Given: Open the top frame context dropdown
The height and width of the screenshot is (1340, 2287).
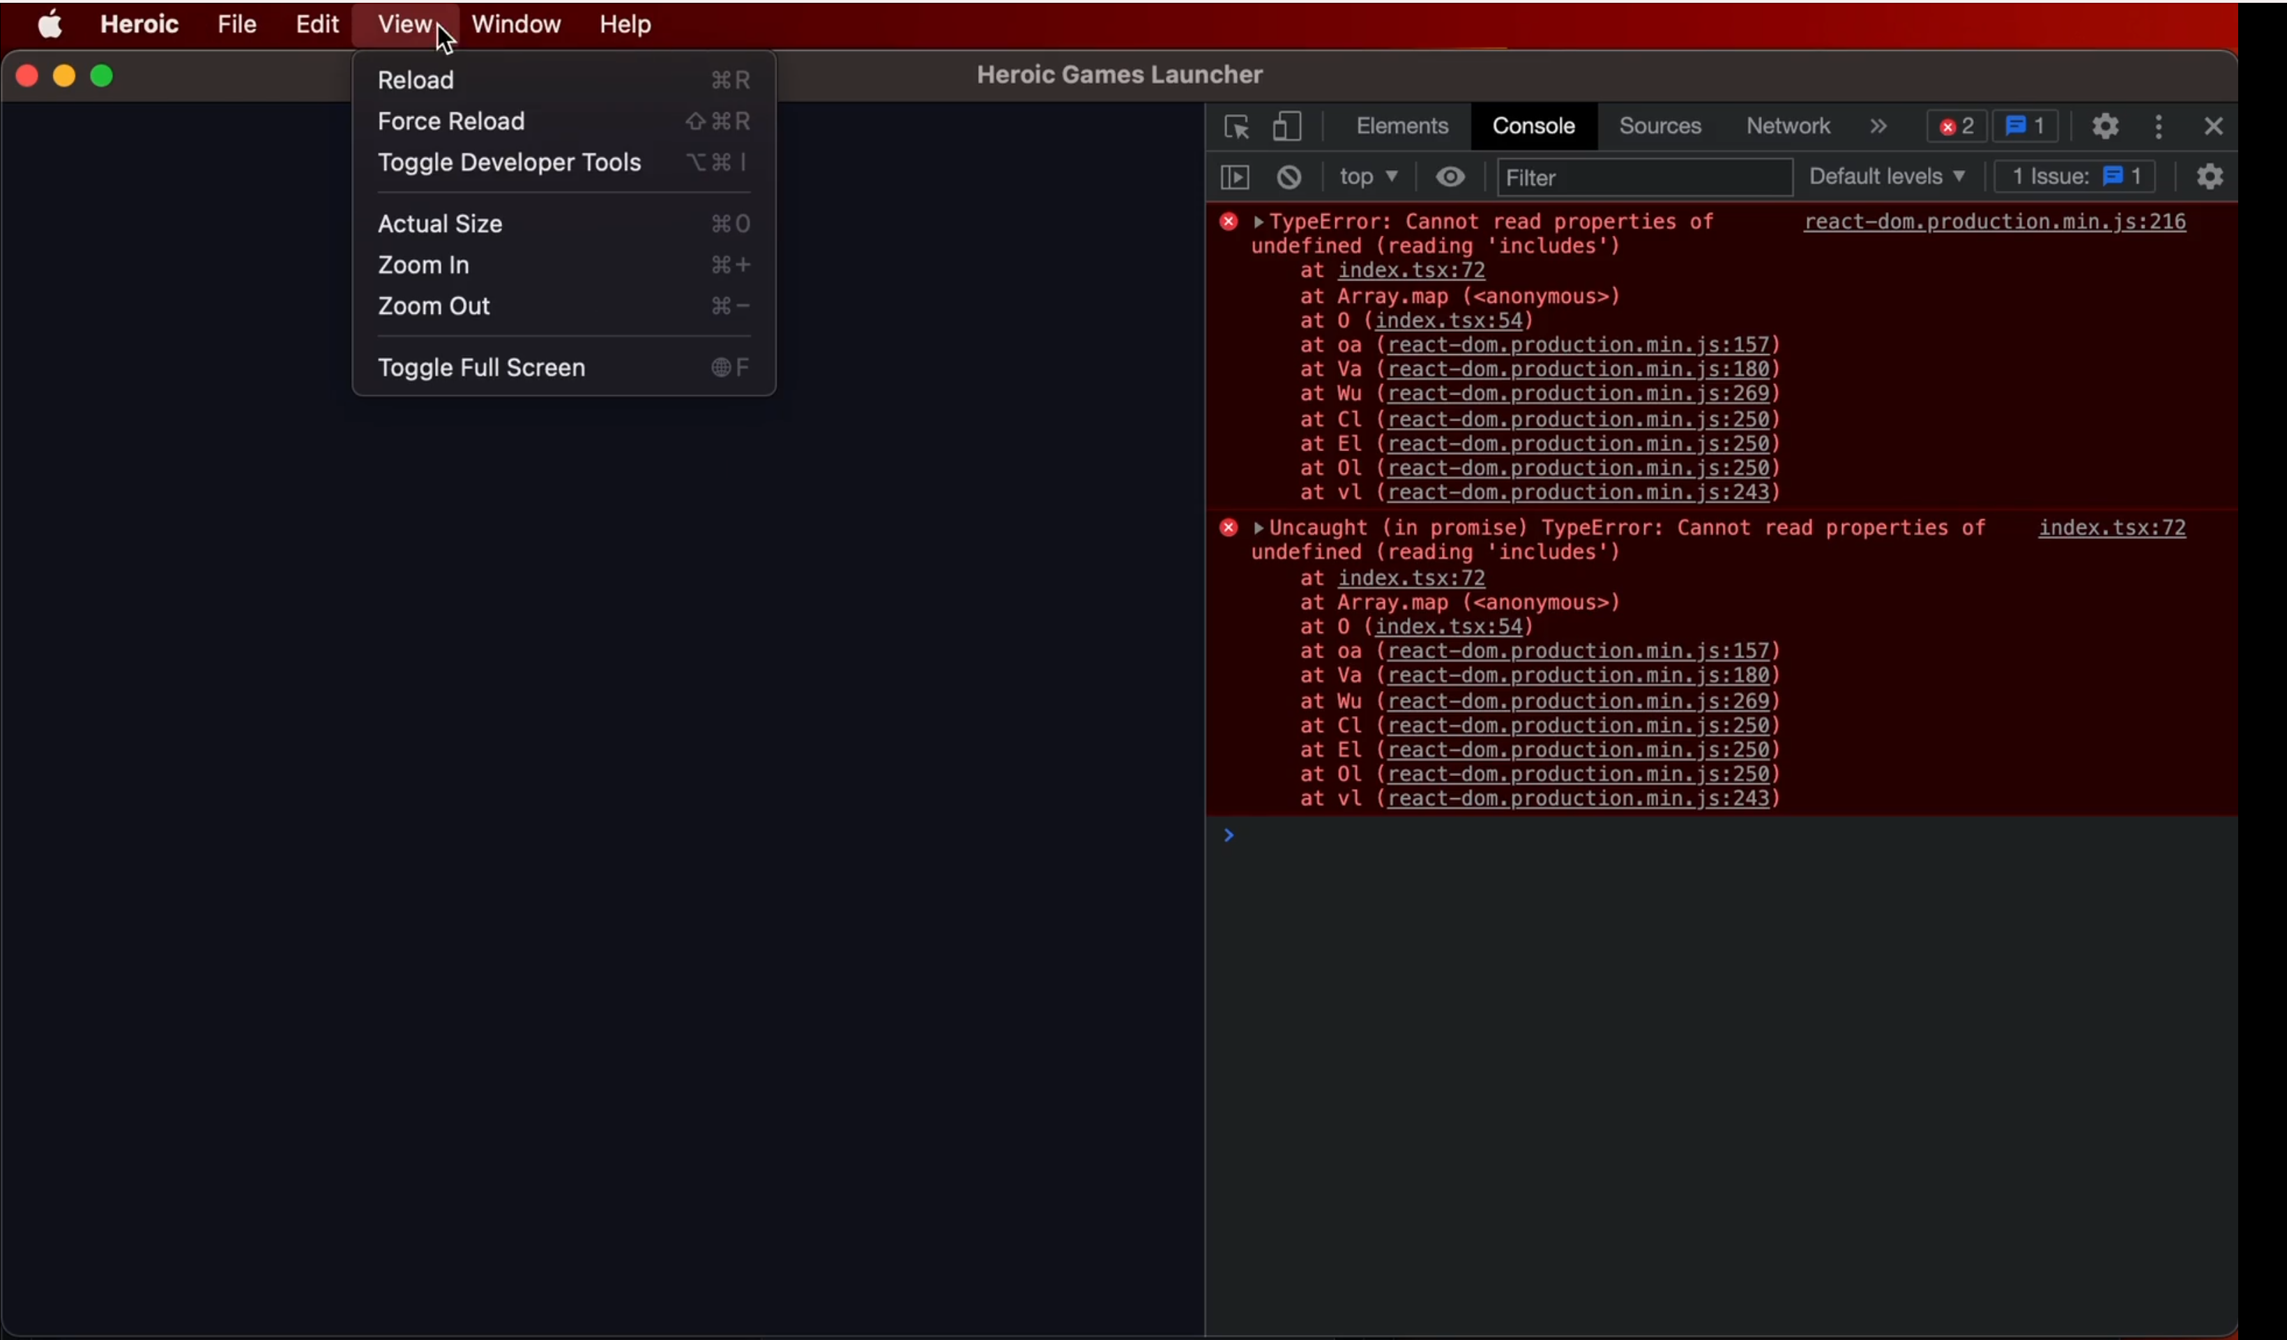Looking at the screenshot, I should (x=1369, y=177).
